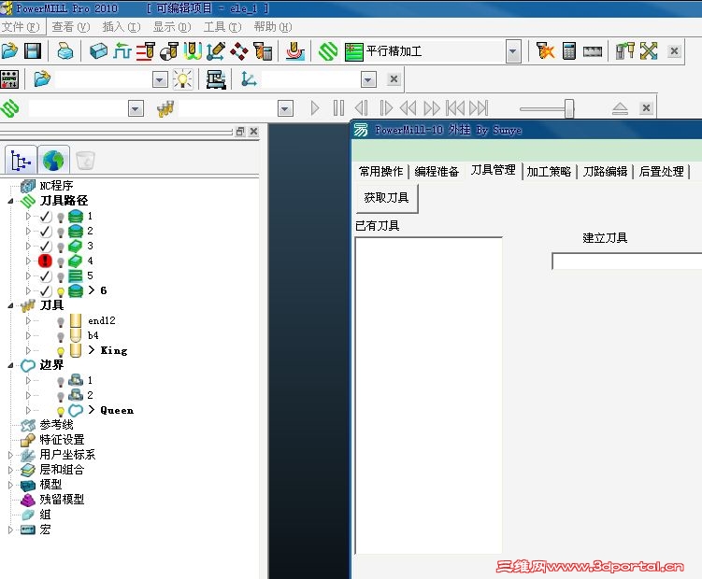Screen dimensions: 702x579
Task: Click the light bulb icon in second toolbar
Action: point(183,79)
